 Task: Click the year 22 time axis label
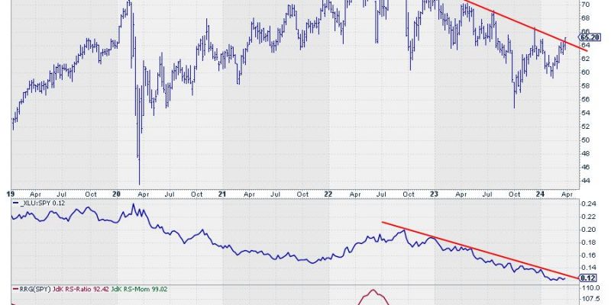328,194
